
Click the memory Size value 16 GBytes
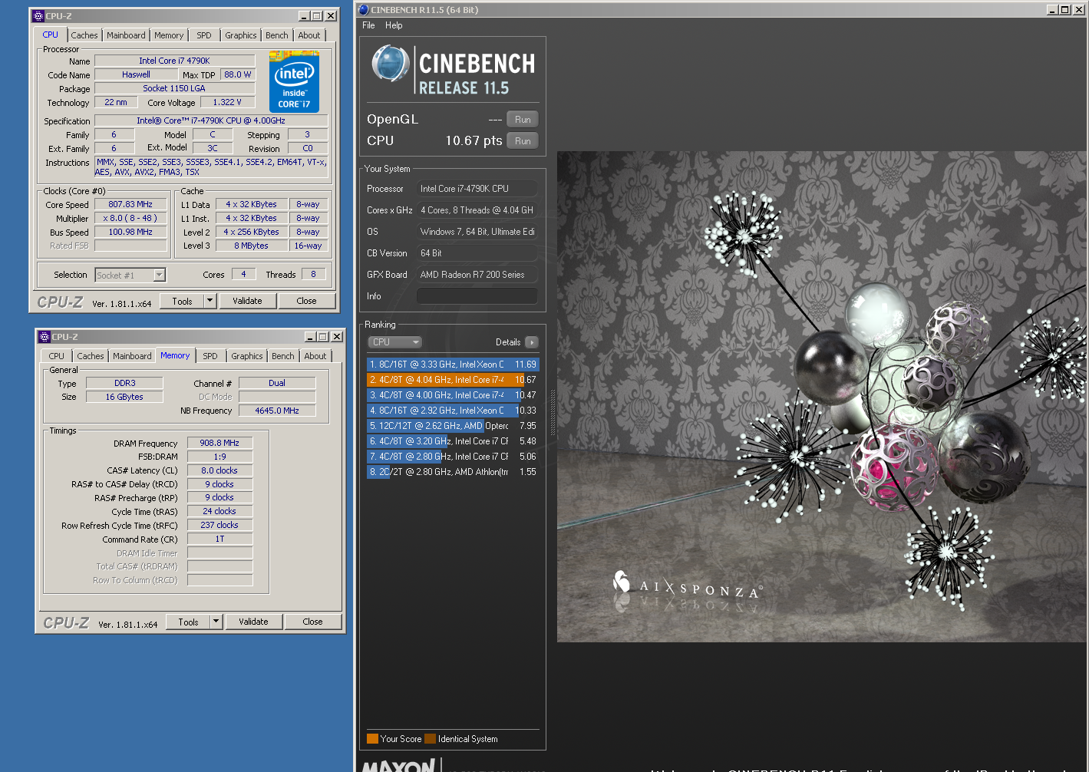124,397
